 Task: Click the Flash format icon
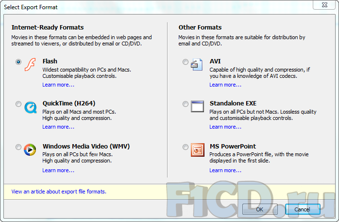[x=30, y=64]
